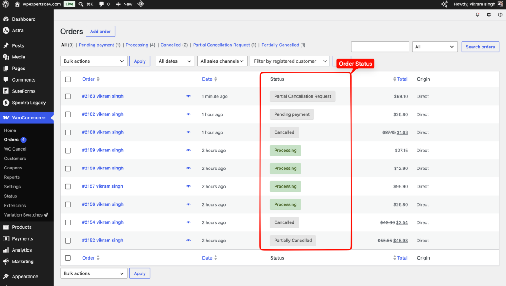The width and height of the screenshot is (506, 286).
Task: Open the top Bulk actions dropdown
Action: [94, 61]
